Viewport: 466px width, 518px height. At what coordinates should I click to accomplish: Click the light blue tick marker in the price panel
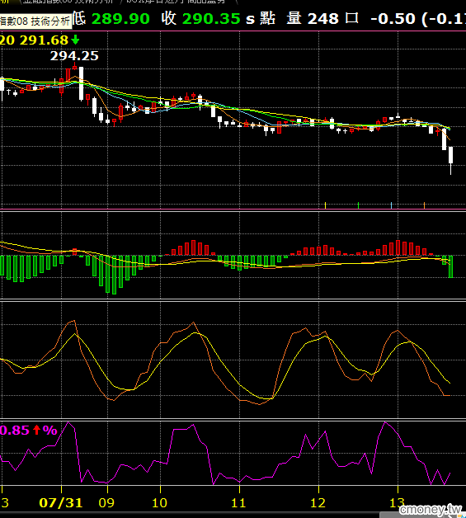[x=392, y=205]
